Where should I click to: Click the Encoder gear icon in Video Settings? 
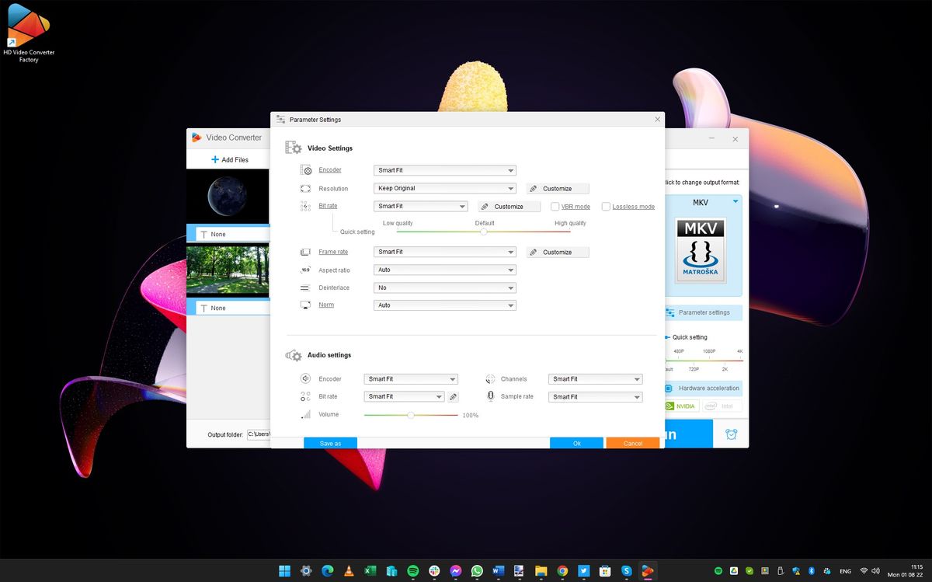pyautogui.click(x=305, y=169)
